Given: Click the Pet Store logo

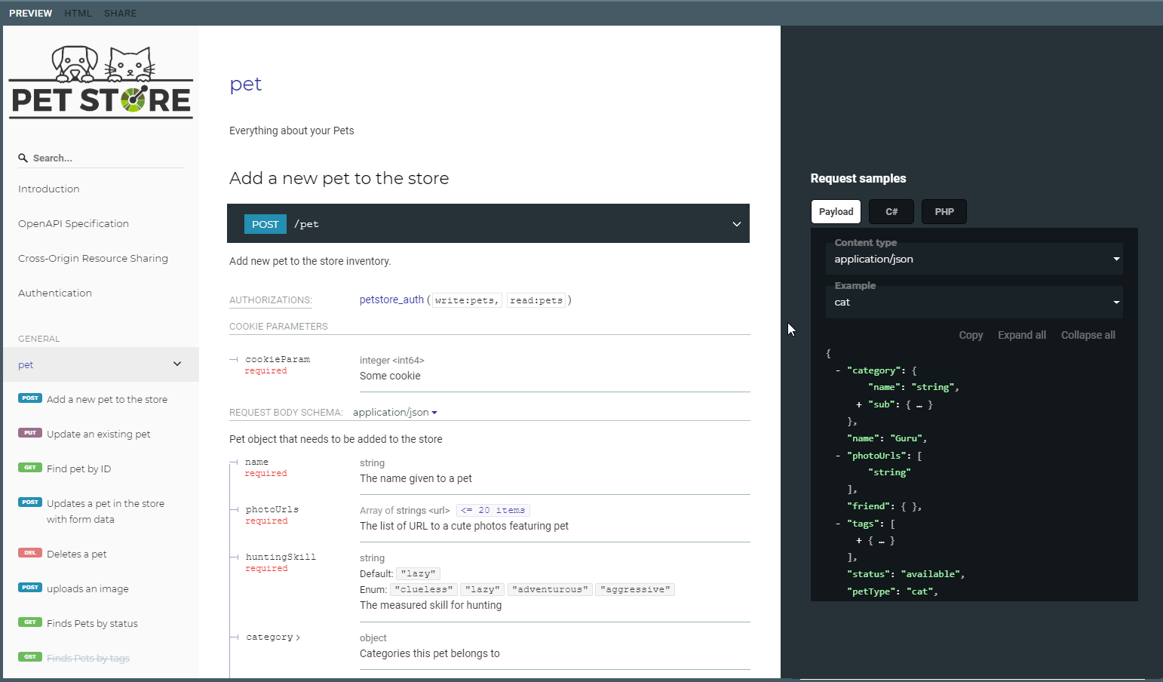Looking at the screenshot, I should point(100,80).
